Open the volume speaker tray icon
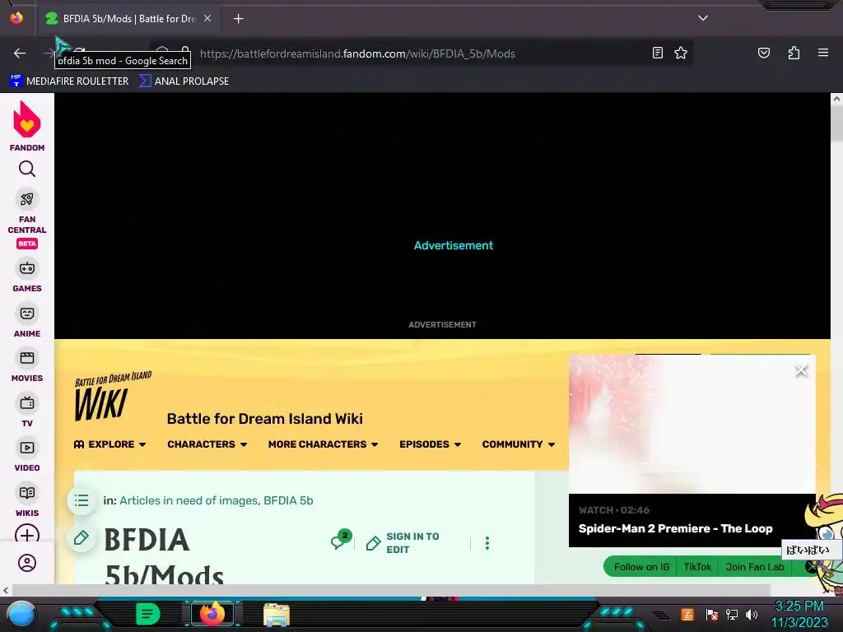Image resolution: width=843 pixels, height=632 pixels. (752, 614)
